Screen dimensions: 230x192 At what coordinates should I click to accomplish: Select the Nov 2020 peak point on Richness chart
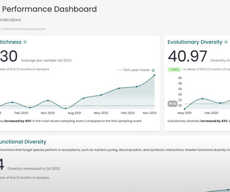coord(48,100)
